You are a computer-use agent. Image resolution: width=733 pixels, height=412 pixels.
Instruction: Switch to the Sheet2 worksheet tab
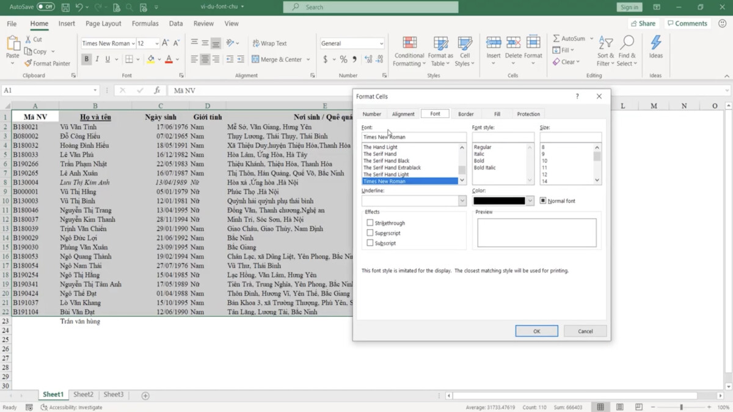coord(83,395)
